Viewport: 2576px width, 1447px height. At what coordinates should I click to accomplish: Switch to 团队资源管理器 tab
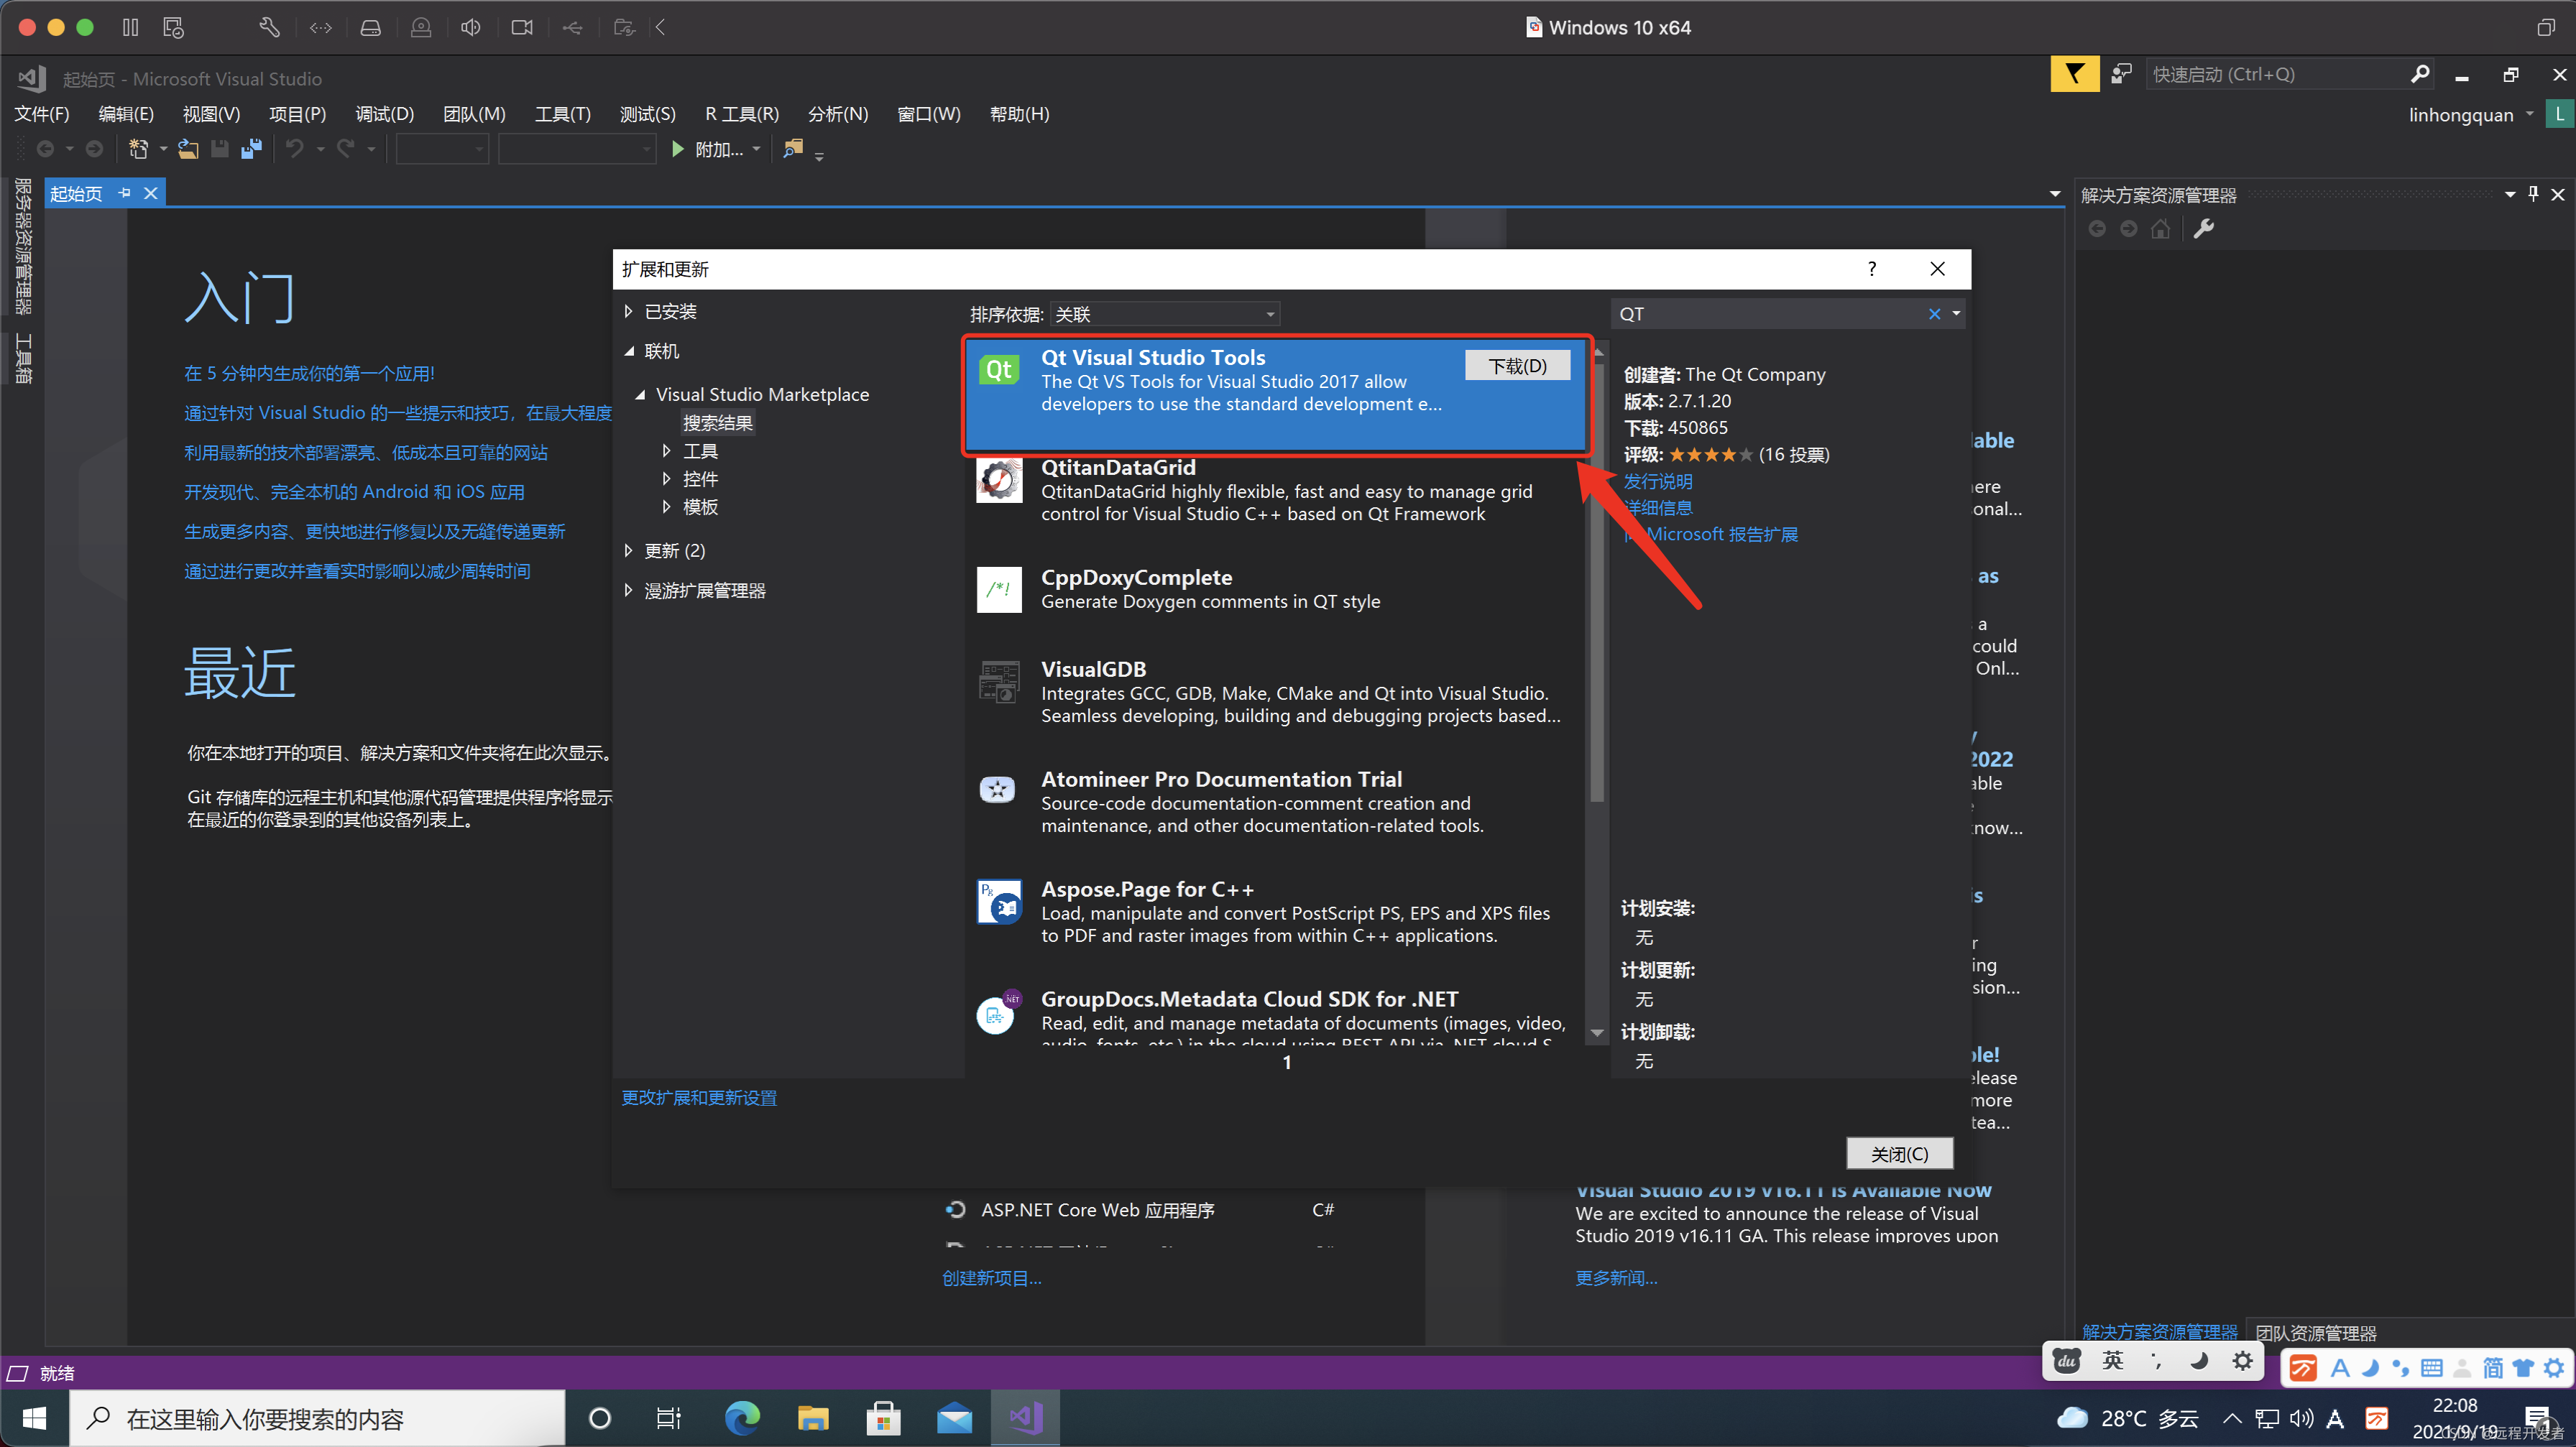[2316, 1332]
